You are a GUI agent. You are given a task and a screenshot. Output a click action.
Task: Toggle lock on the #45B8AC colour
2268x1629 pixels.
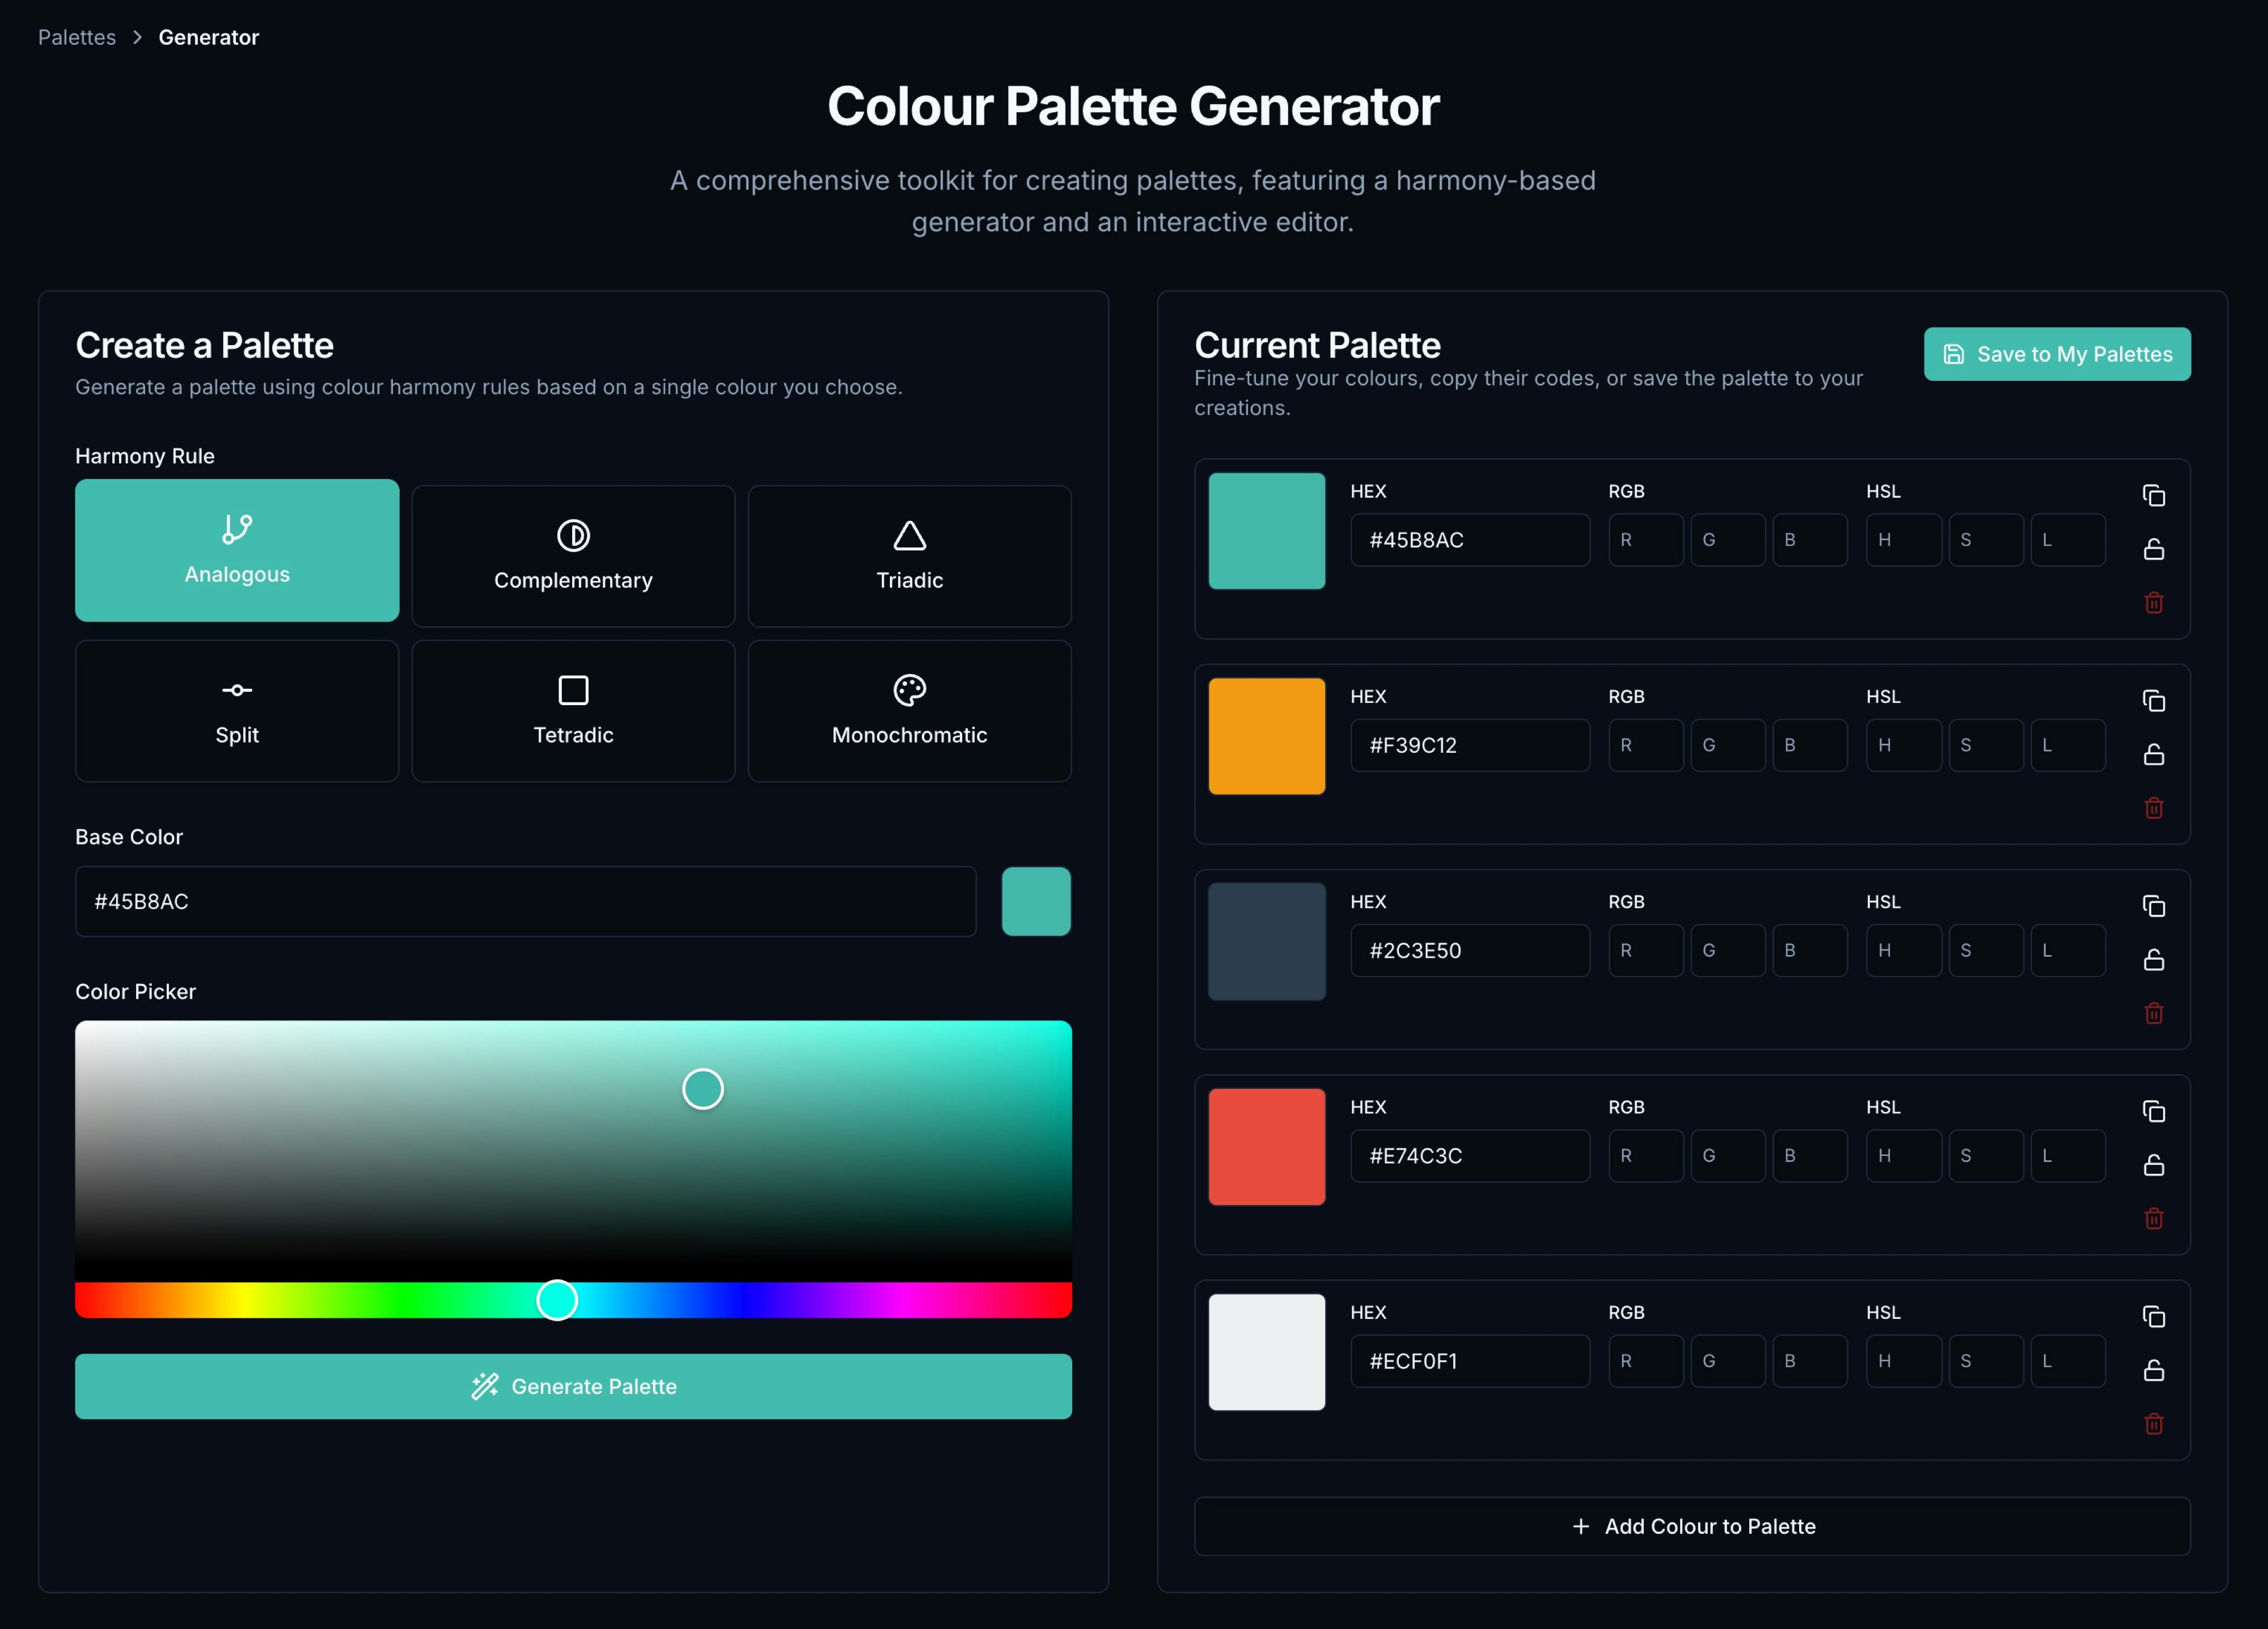point(2153,549)
